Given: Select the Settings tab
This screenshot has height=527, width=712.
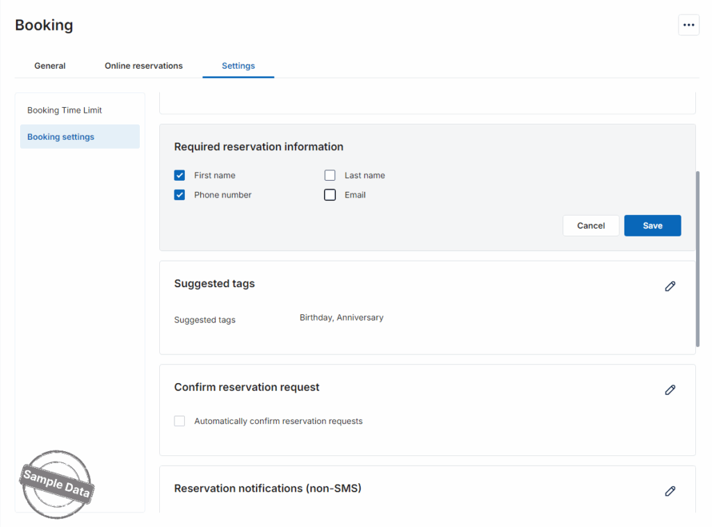Looking at the screenshot, I should tap(238, 66).
